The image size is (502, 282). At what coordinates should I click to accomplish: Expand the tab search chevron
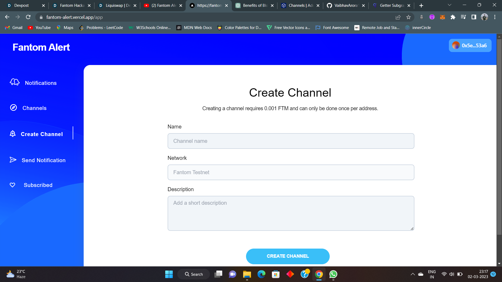point(449,5)
